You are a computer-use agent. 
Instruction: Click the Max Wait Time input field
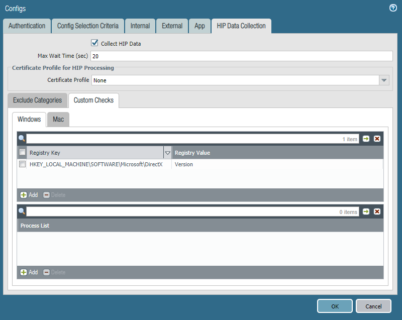241,56
